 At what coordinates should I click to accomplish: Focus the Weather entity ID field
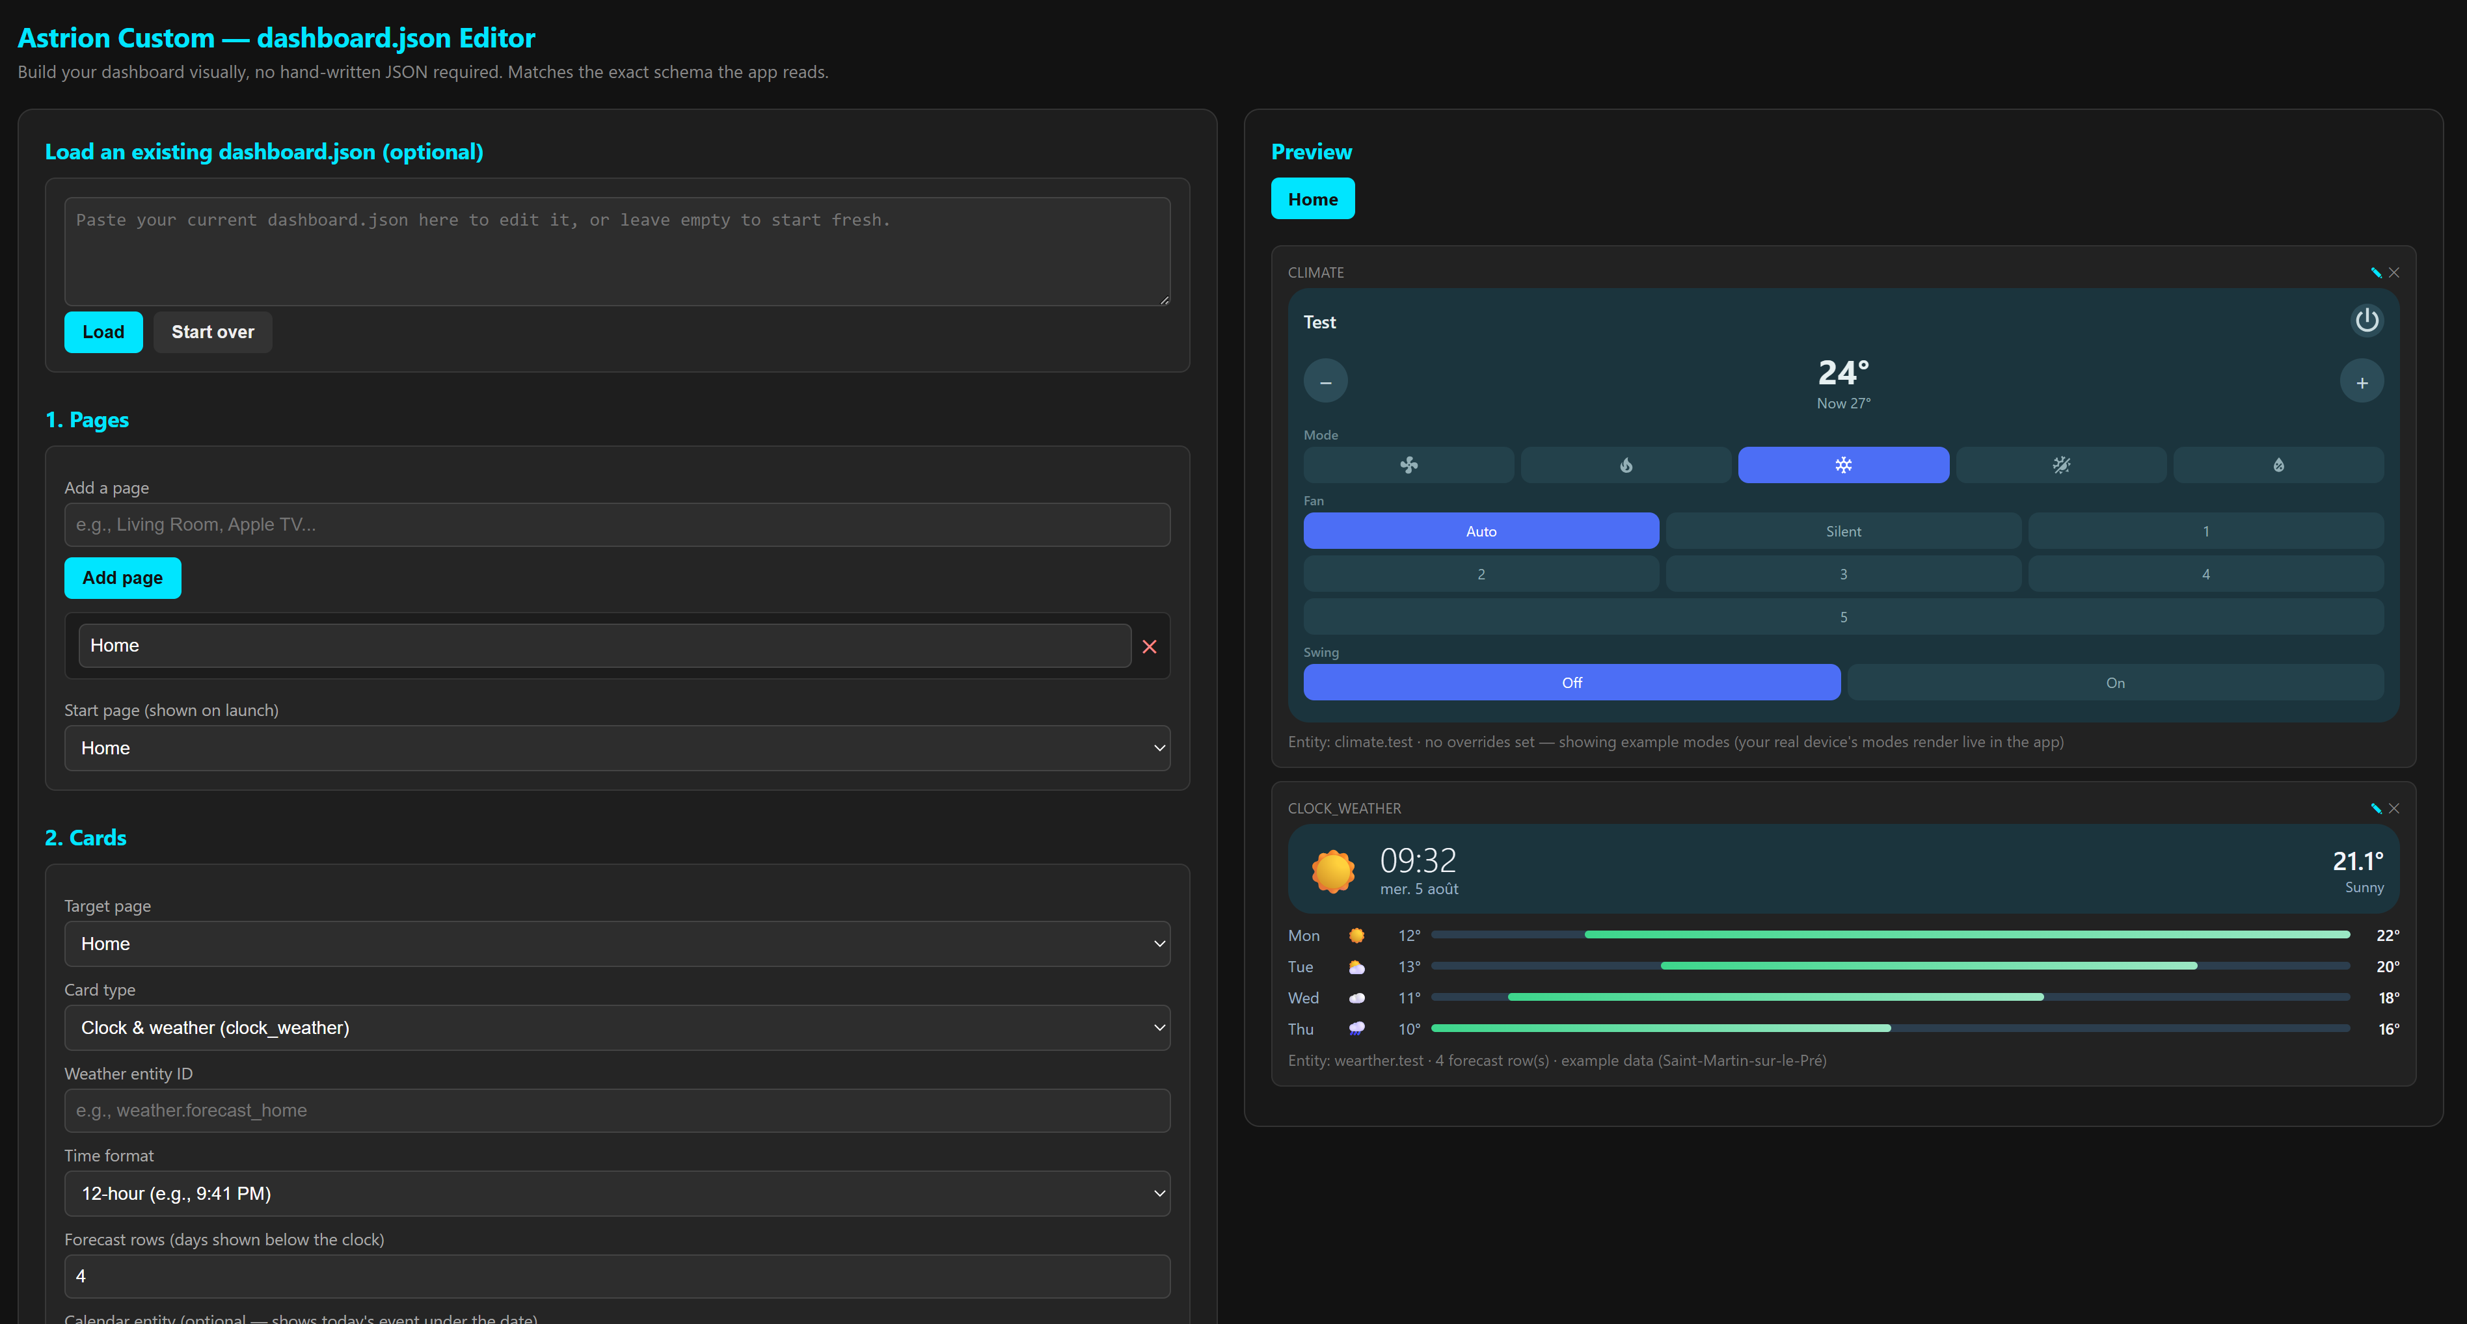[617, 1111]
